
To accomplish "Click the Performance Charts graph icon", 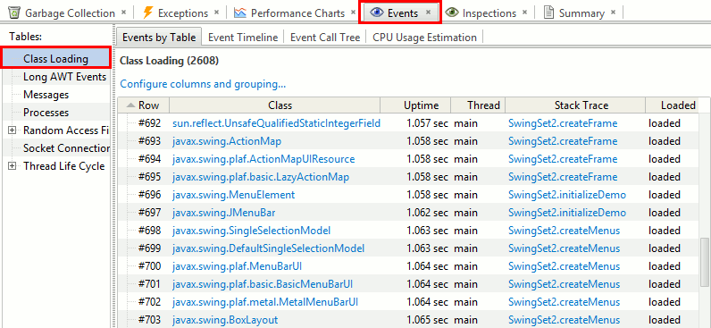I will (240, 13).
